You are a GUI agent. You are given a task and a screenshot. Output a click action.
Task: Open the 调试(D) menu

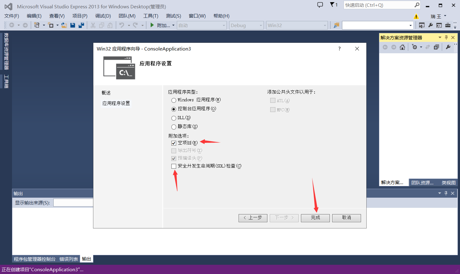103,16
